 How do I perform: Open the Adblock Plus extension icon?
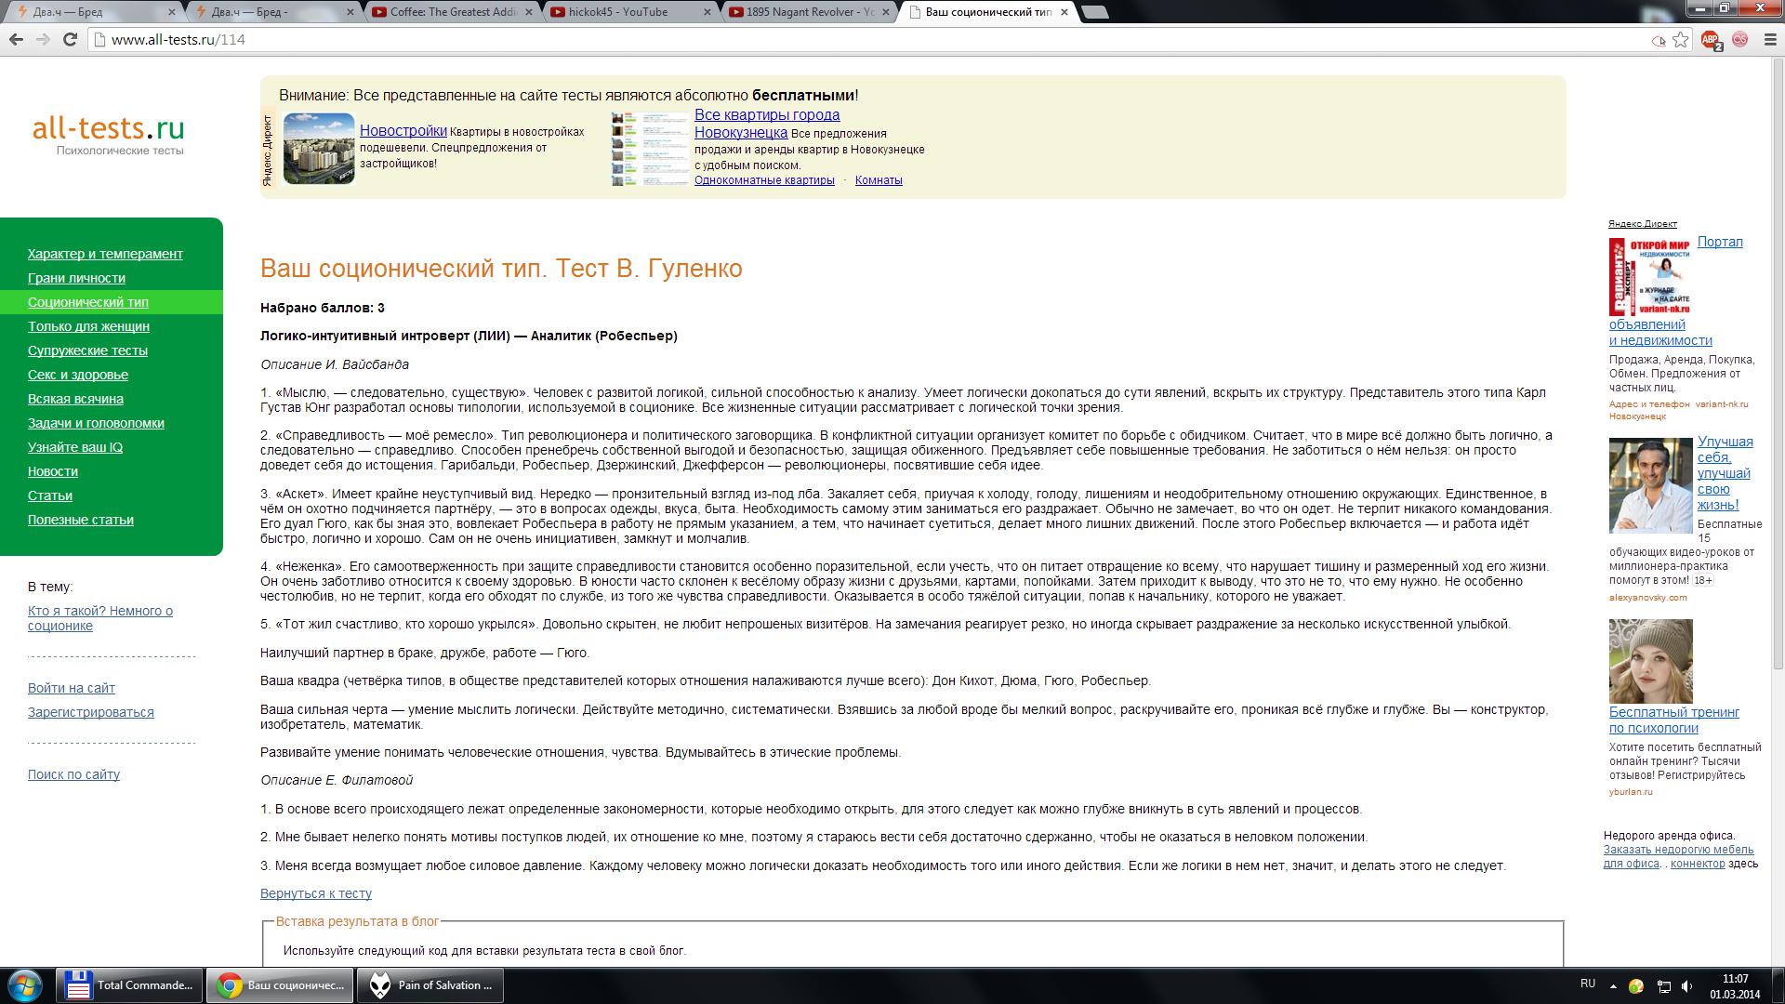point(1710,39)
